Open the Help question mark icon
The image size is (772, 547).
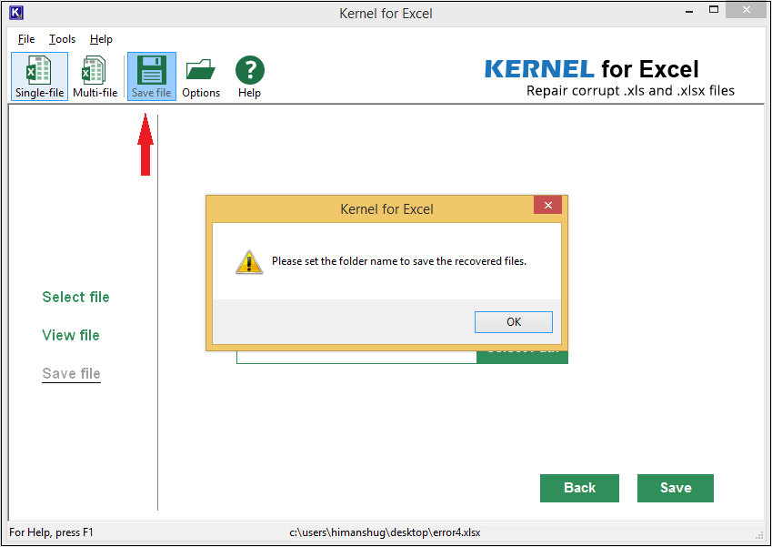point(250,76)
